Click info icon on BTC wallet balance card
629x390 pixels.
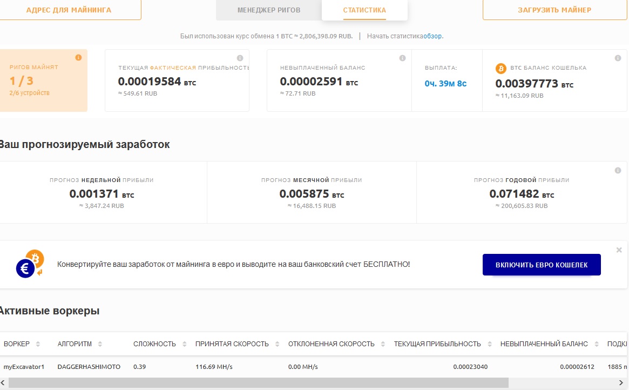coord(618,58)
